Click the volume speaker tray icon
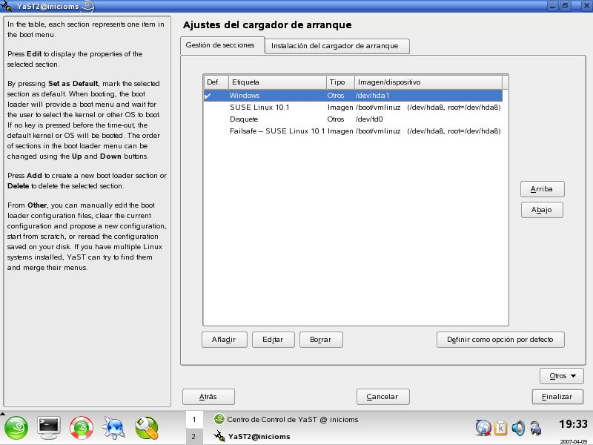This screenshot has height=445, width=593. coord(518,427)
